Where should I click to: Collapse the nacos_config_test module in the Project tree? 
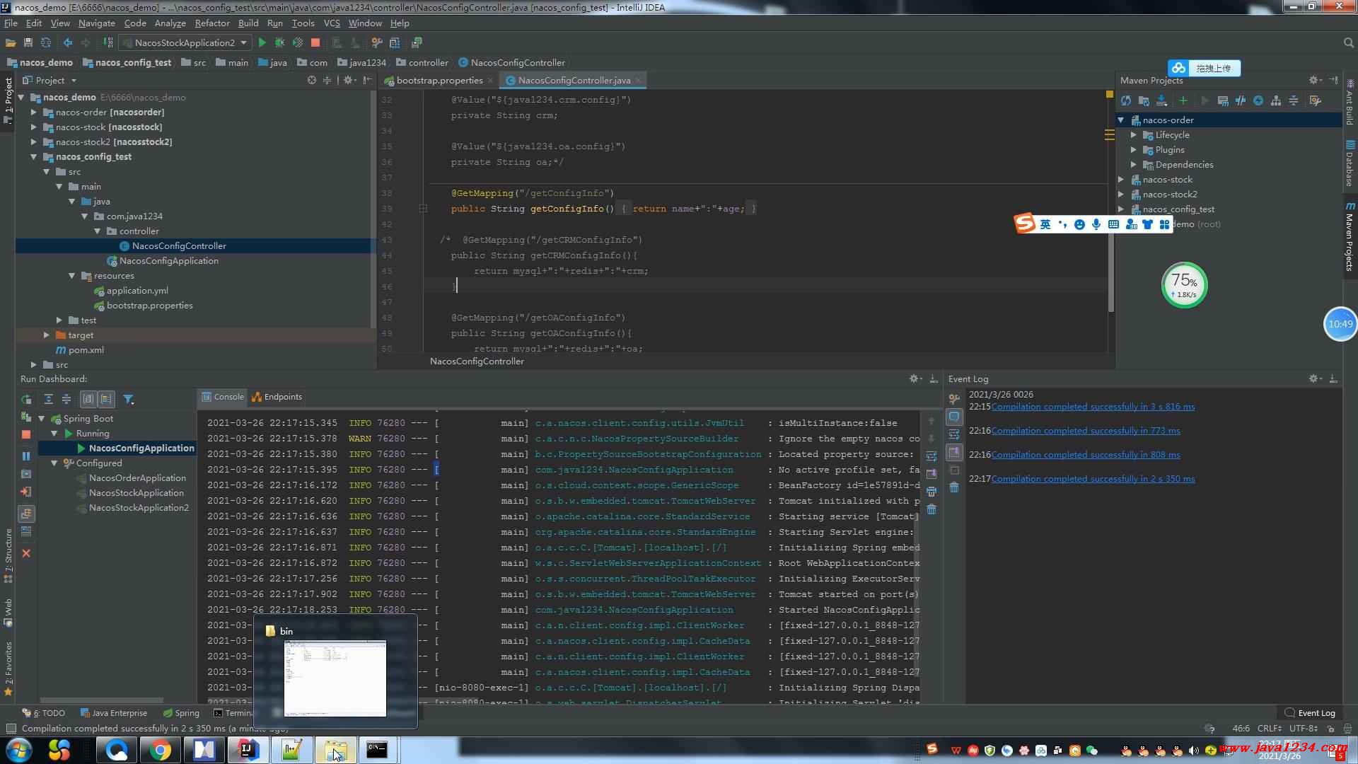pyautogui.click(x=33, y=156)
